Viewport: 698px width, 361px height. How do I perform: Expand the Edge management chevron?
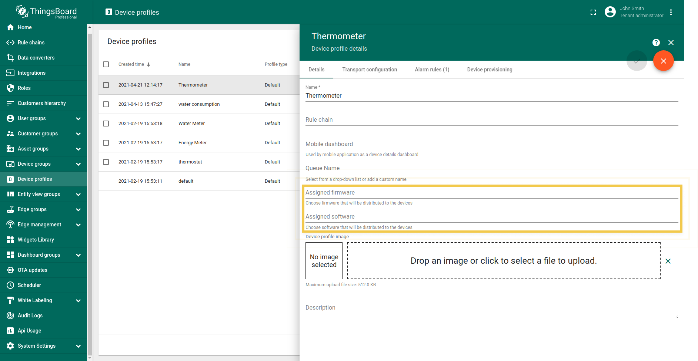tap(78, 225)
